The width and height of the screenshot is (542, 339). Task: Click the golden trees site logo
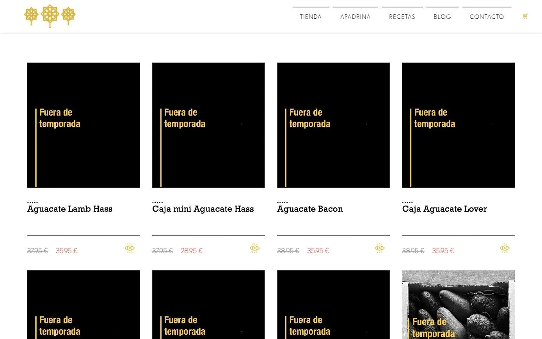(50, 16)
